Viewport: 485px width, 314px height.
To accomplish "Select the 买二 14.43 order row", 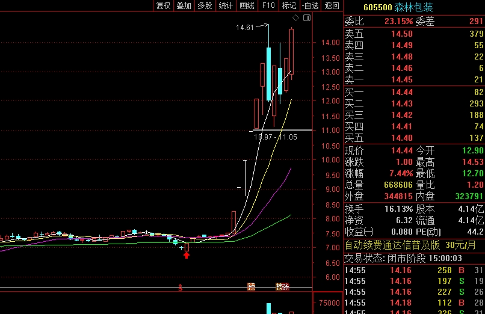I will click(414, 103).
